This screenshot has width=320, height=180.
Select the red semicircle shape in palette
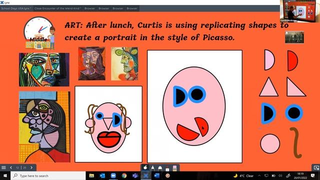click(292, 60)
